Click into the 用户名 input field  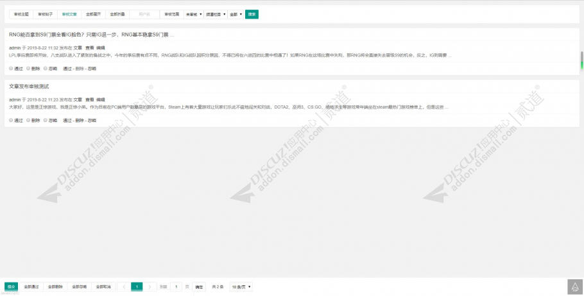tap(144, 14)
